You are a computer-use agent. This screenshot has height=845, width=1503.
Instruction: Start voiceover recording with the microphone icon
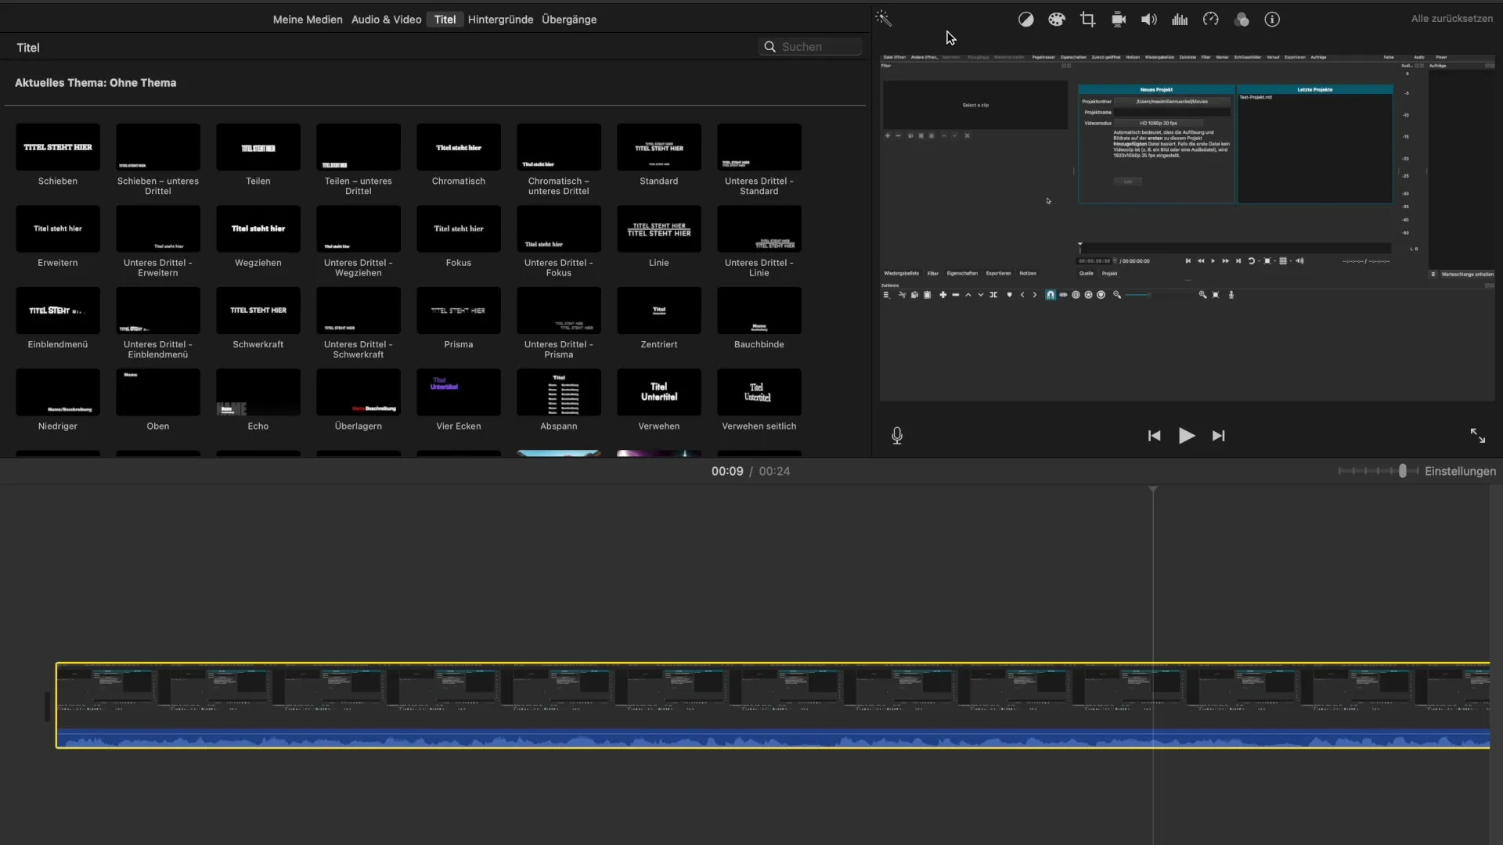897,436
